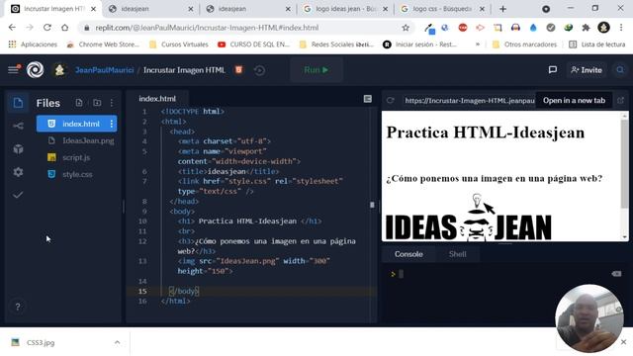
Task: Select index.html in file tree
Action: (x=77, y=124)
